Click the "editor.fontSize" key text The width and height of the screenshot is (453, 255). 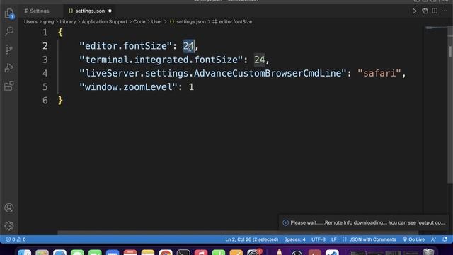pos(126,46)
